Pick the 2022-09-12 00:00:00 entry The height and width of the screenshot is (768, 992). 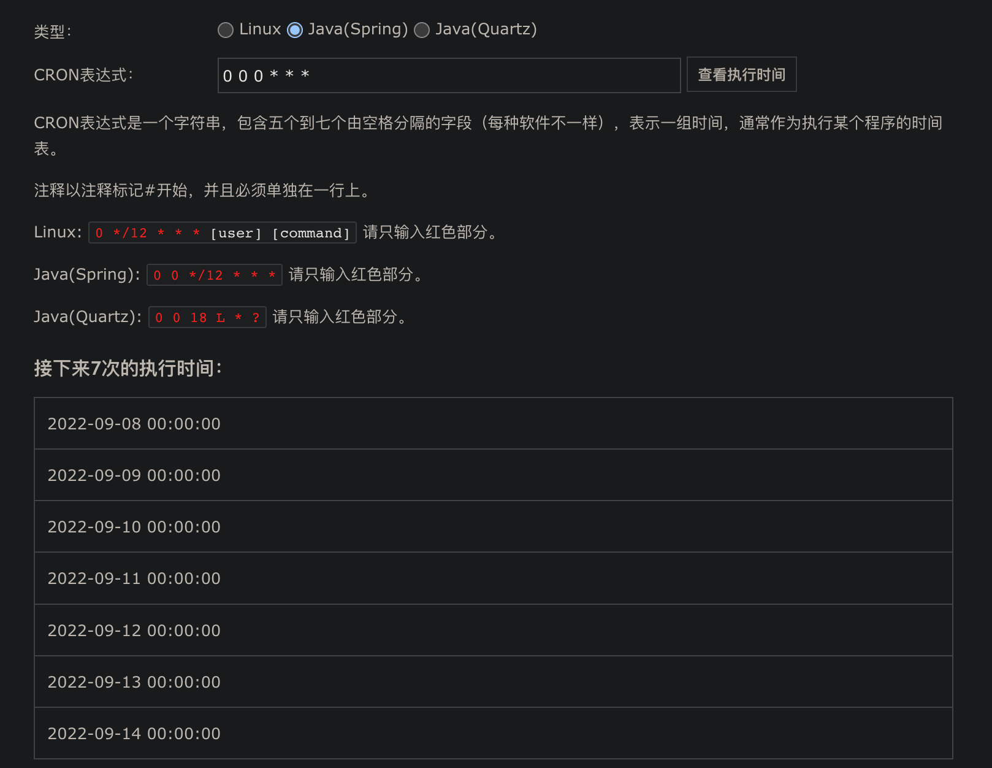[493, 631]
